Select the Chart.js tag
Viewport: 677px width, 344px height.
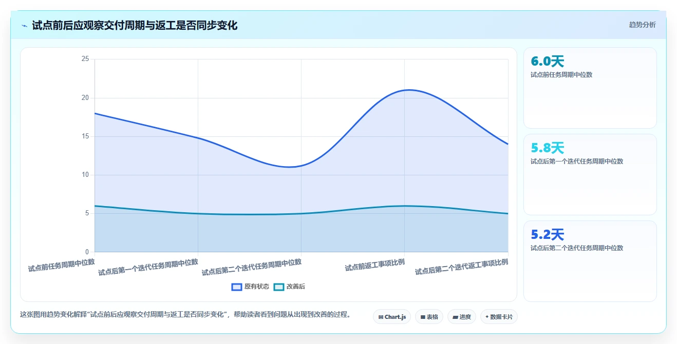[x=392, y=317]
